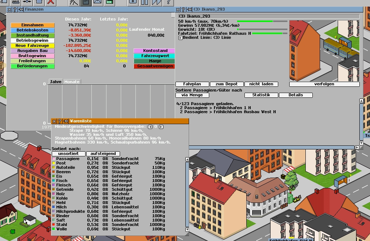This screenshot has height=241, width=370.
Task: Toggle the Kontostand graph filter
Action: click(x=154, y=51)
